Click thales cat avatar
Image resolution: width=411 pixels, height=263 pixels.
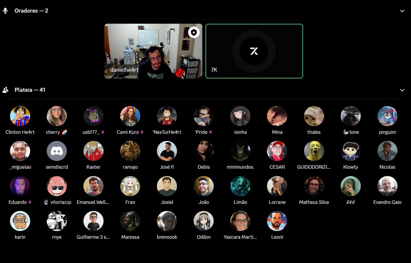pyautogui.click(x=314, y=116)
